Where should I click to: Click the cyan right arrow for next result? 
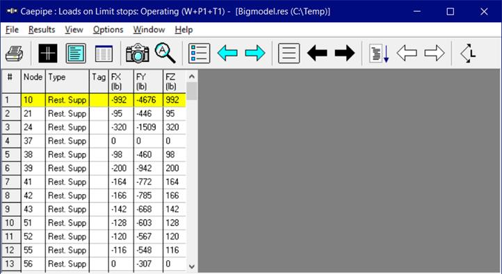point(255,53)
